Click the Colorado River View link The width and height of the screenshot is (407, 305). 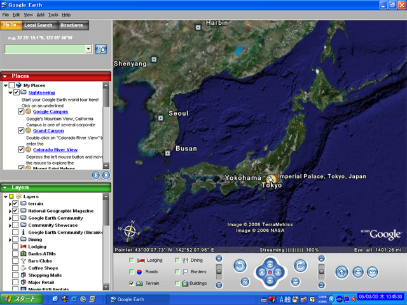[x=55, y=150]
